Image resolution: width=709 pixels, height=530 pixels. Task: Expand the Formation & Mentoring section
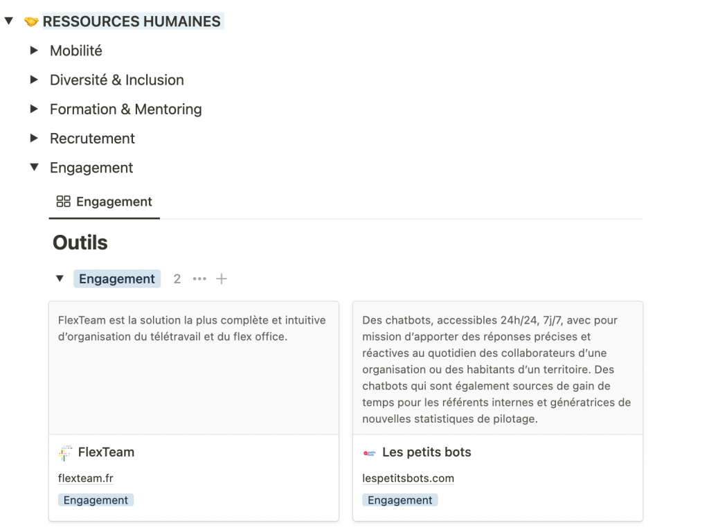tap(33, 109)
